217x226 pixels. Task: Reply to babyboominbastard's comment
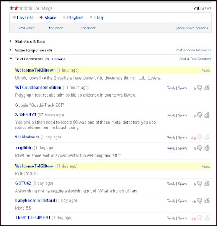[171, 201]
